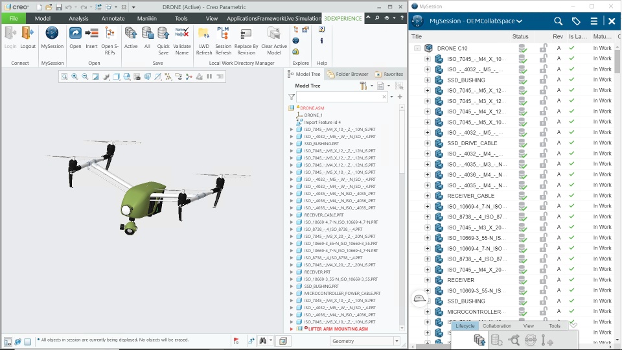Click the binoculars find icon in status bar
Viewport: 622px width, 350px height.
pos(262,340)
